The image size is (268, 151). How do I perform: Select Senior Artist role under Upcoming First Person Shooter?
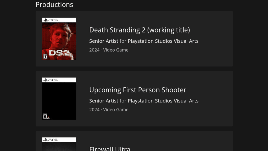[x=104, y=101]
